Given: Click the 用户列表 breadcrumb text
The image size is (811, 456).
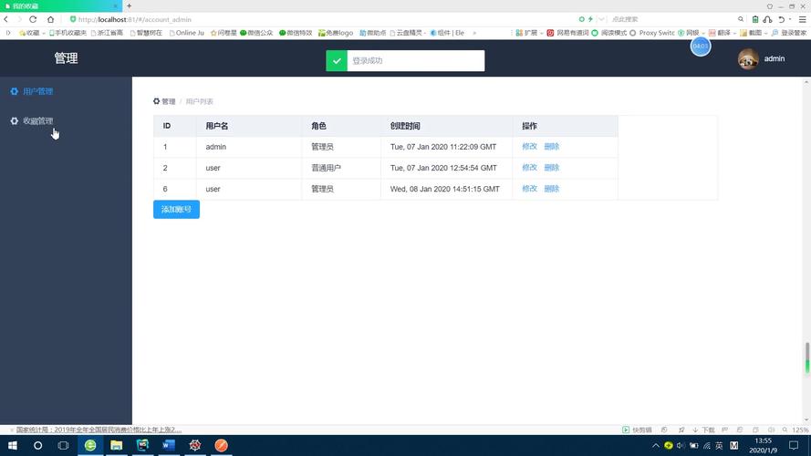Looking at the screenshot, I should coord(199,101).
